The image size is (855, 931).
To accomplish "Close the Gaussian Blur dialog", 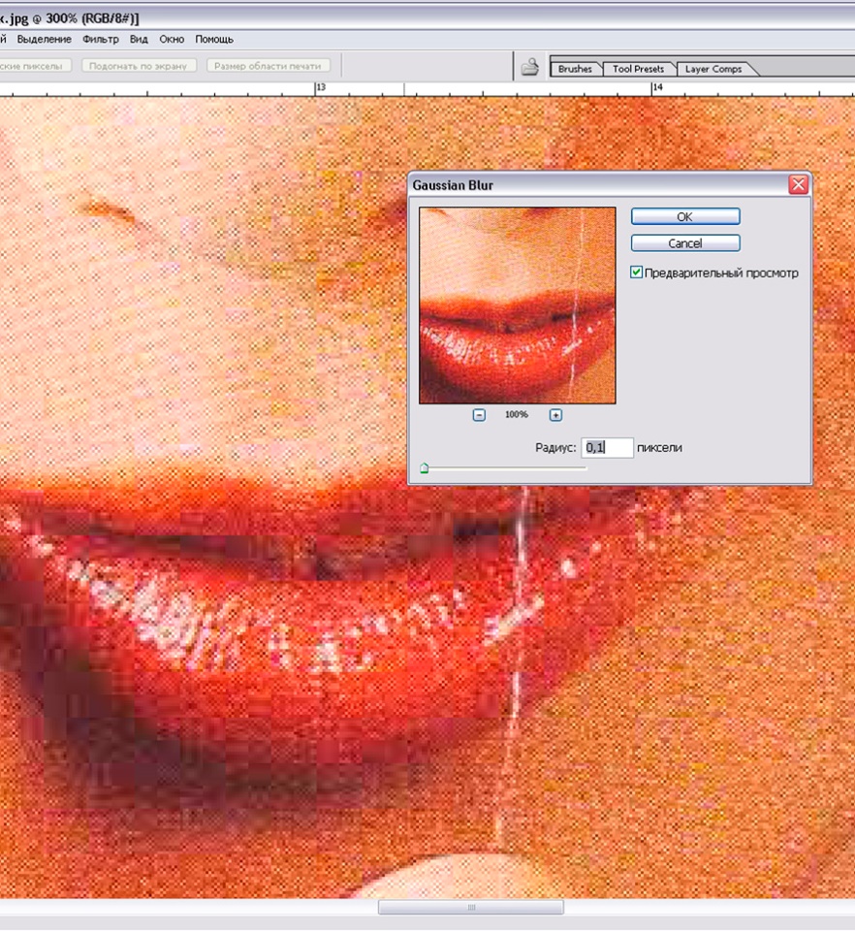I will [x=798, y=185].
